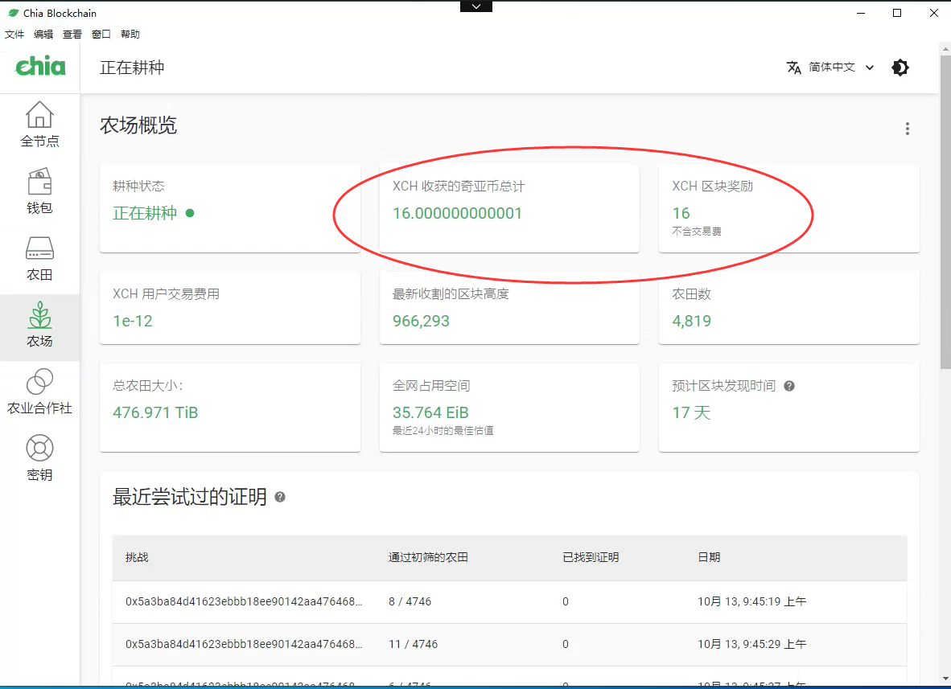This screenshot has width=951, height=689.
Task: Click the 日期 column header
Action: [709, 557]
